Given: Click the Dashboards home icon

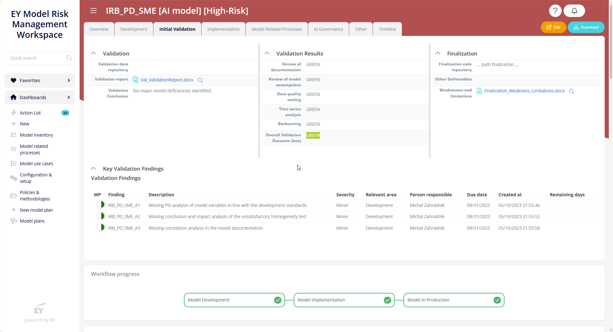Looking at the screenshot, I should (x=13, y=97).
